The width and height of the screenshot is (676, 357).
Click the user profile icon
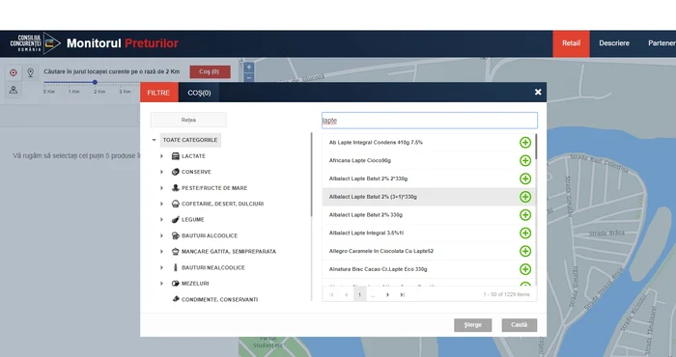pos(14,90)
